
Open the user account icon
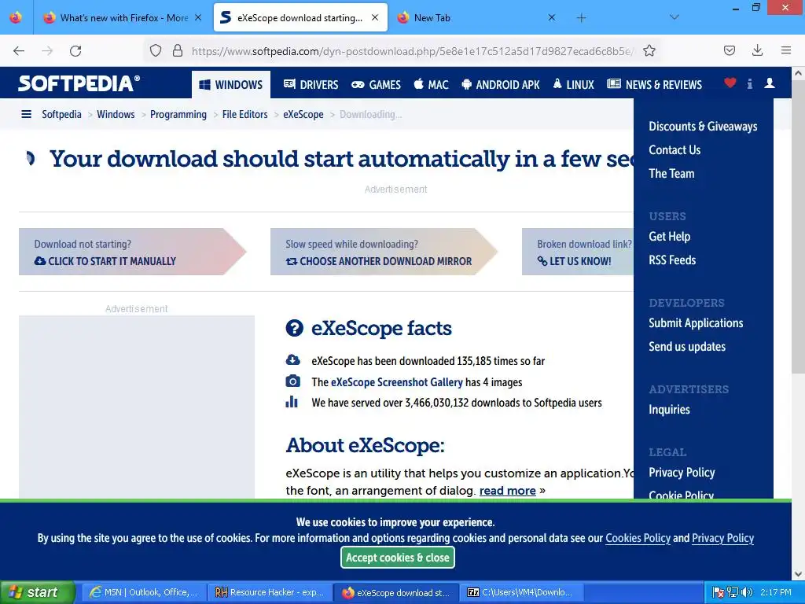(x=770, y=83)
